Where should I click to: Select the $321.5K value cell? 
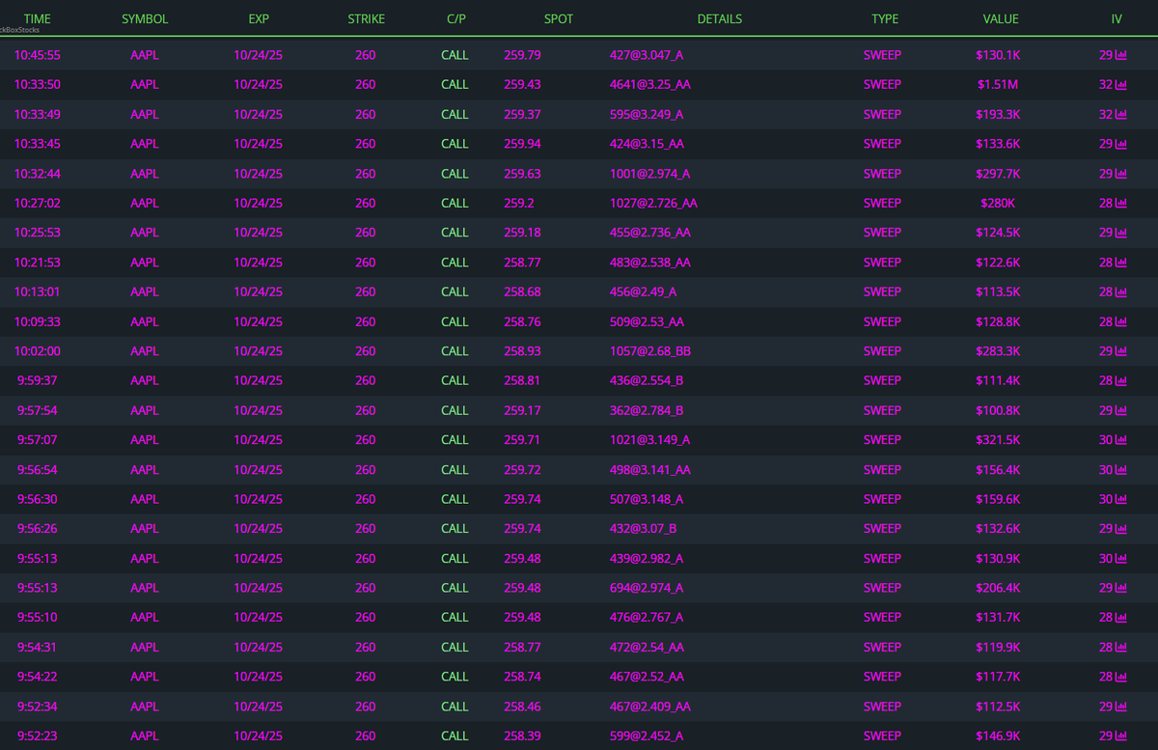[998, 440]
